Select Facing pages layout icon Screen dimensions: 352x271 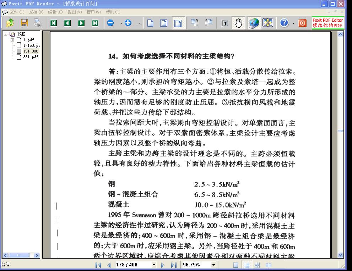click(269, 265)
